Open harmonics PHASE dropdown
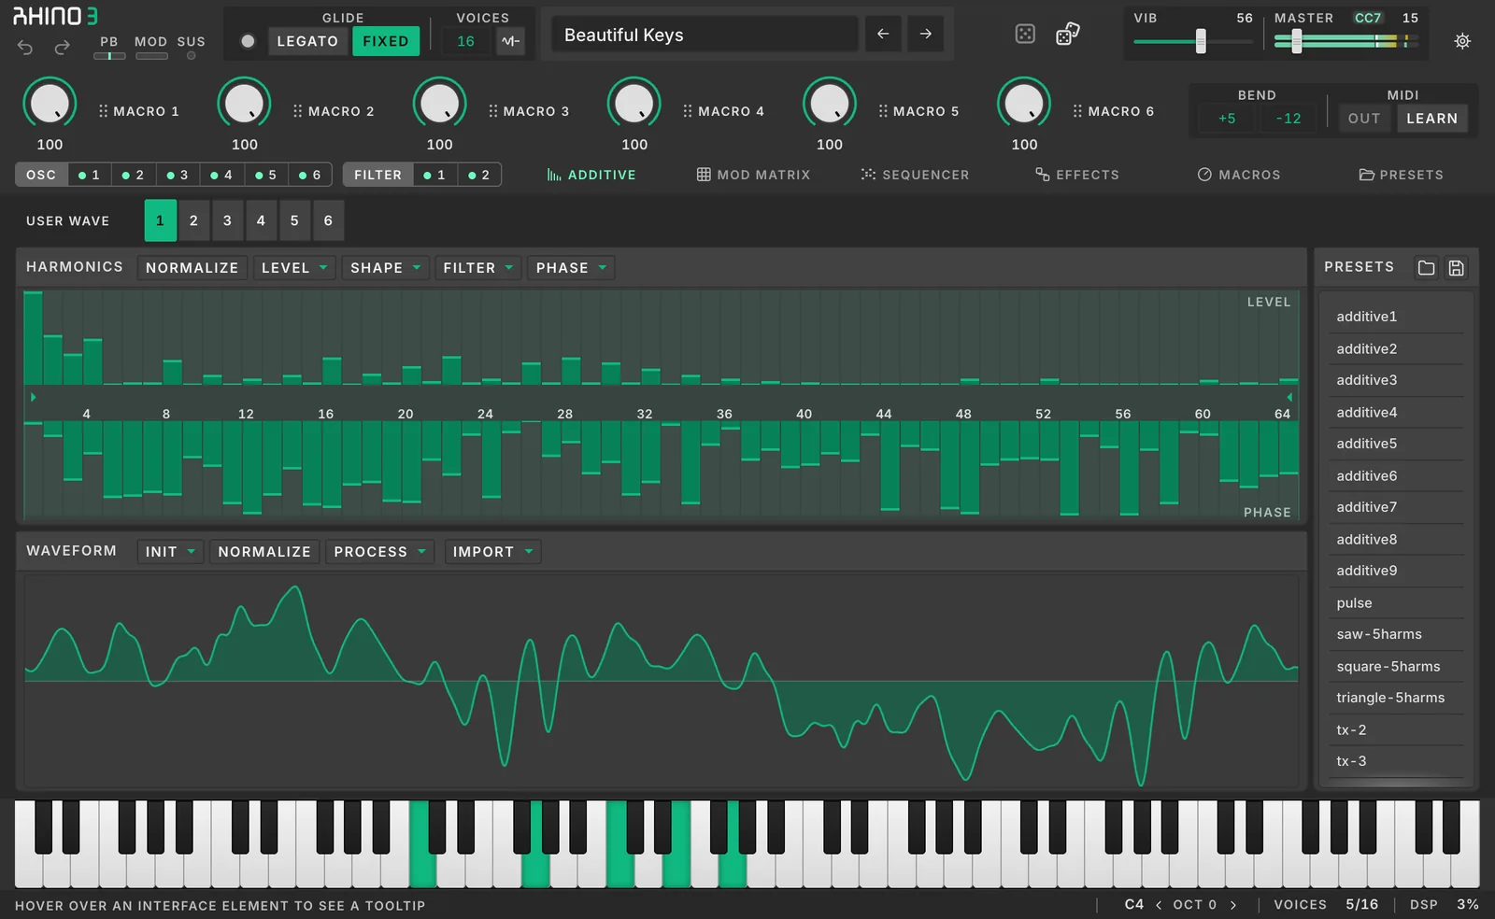This screenshot has width=1495, height=919. (x=570, y=268)
